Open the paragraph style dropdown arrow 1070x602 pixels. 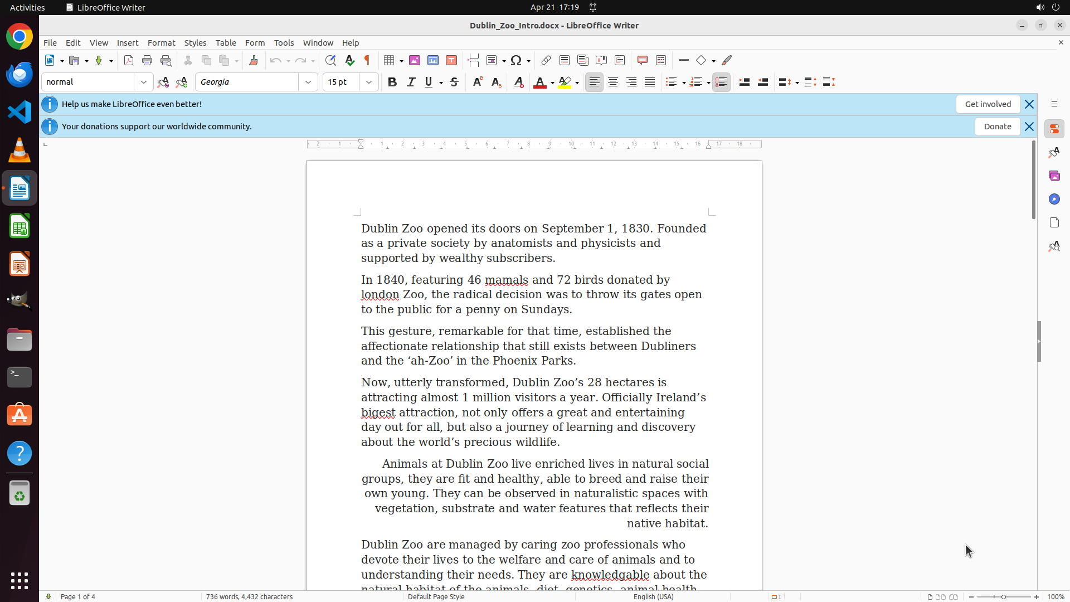click(144, 82)
